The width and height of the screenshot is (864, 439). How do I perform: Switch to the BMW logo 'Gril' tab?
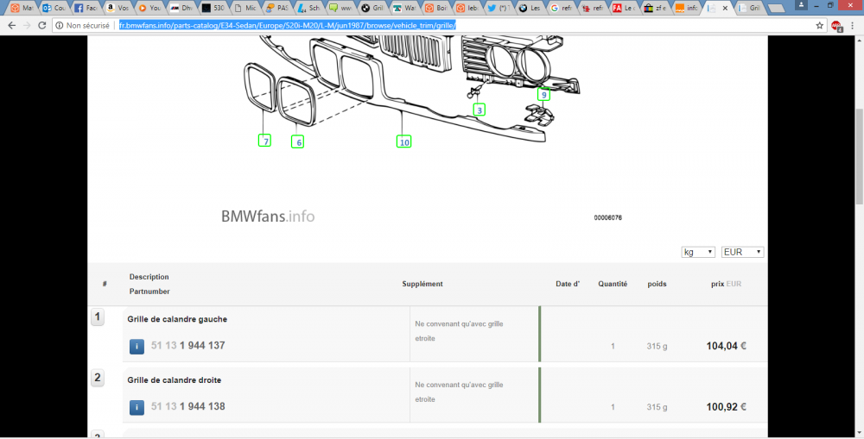(373, 9)
